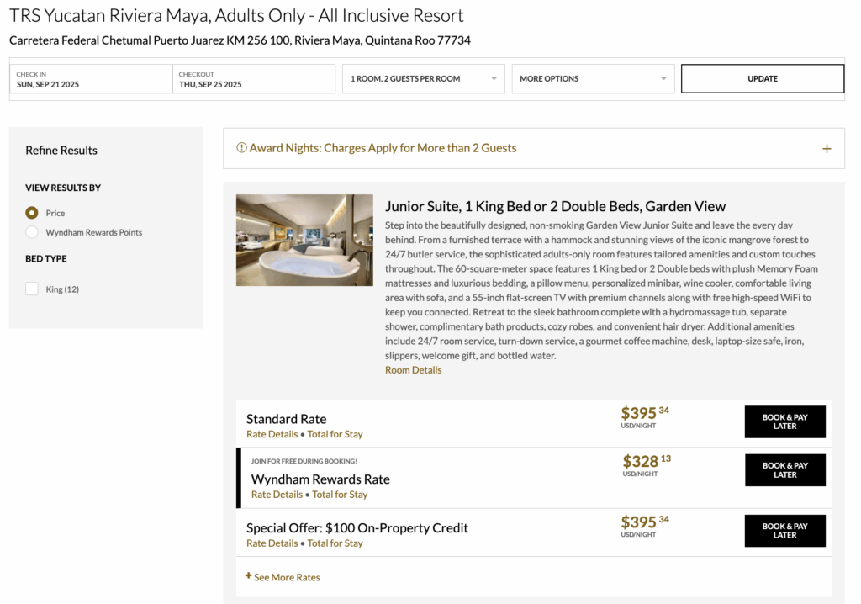Click the TRS Yucatan Riviera Maya resort title
The width and height of the screenshot is (861, 604).
click(x=235, y=15)
